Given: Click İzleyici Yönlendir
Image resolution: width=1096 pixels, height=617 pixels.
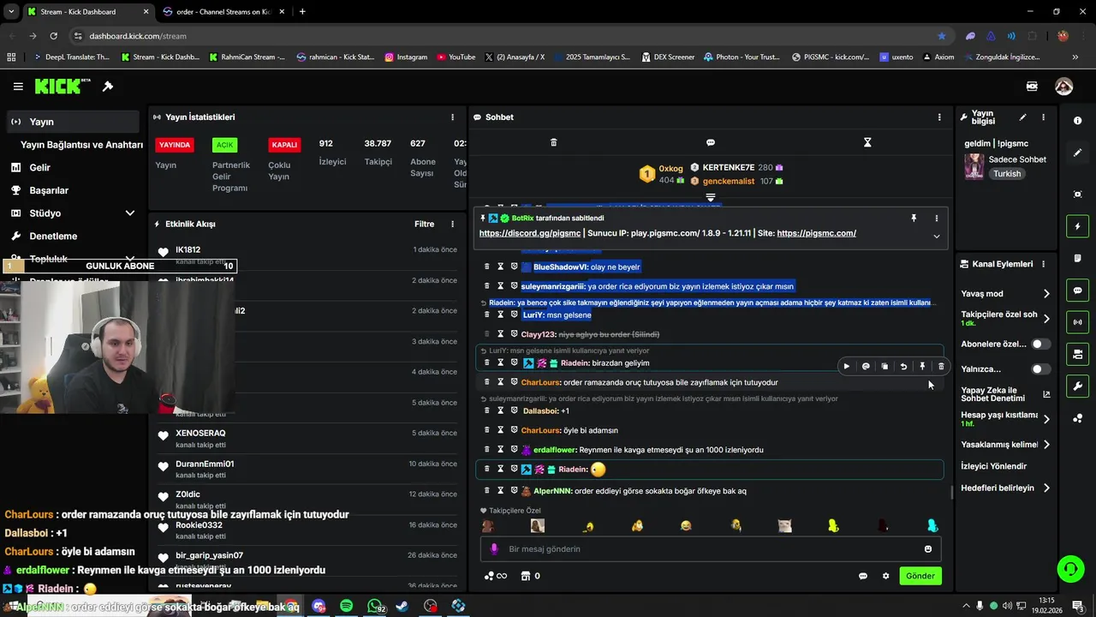Looking at the screenshot, I should [993, 466].
